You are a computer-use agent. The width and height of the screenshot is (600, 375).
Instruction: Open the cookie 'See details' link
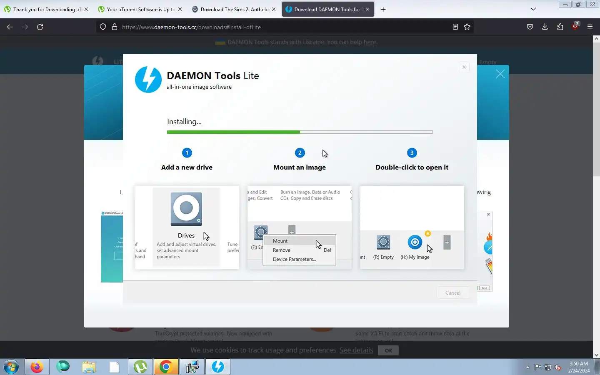pyautogui.click(x=356, y=350)
